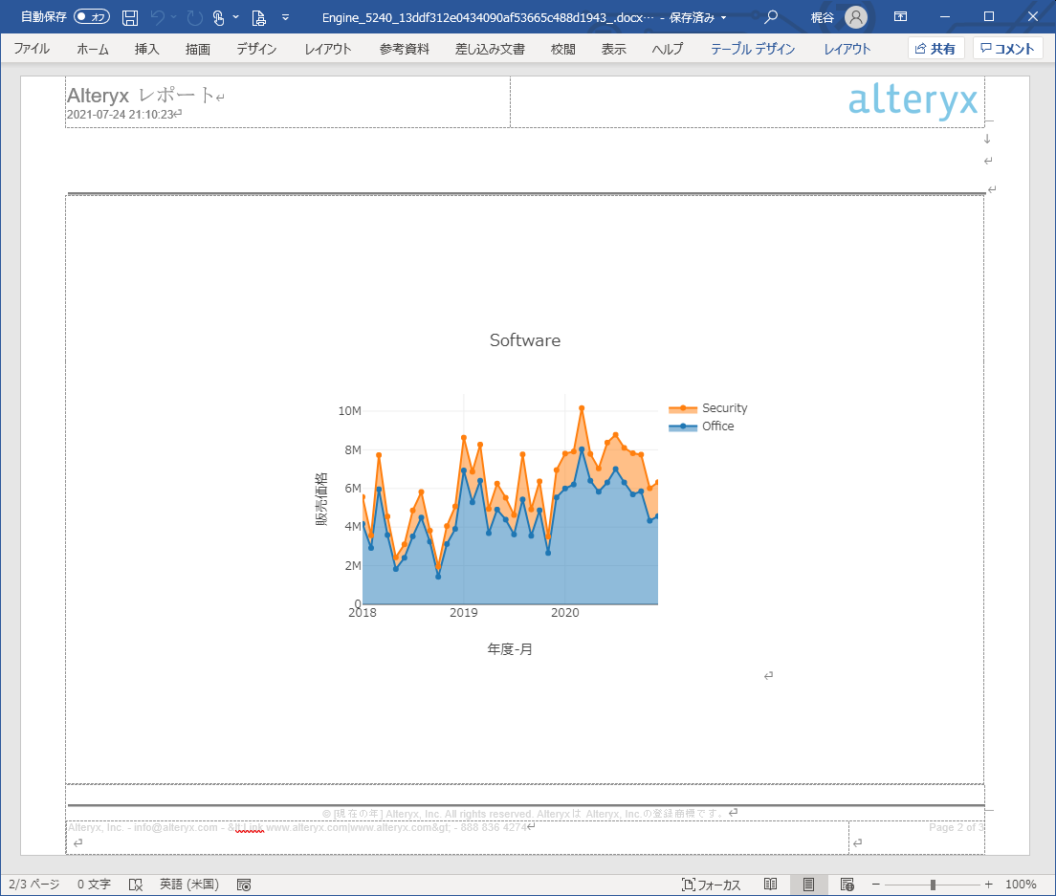Click the macro recording icon in status bar
This screenshot has width=1056, height=896.
pos(244,885)
